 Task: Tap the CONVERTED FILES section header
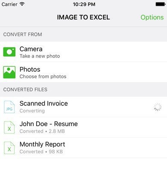point(25,89)
